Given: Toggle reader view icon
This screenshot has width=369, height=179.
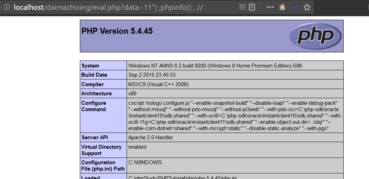Looking at the screenshot, I should pyautogui.click(x=252, y=7).
